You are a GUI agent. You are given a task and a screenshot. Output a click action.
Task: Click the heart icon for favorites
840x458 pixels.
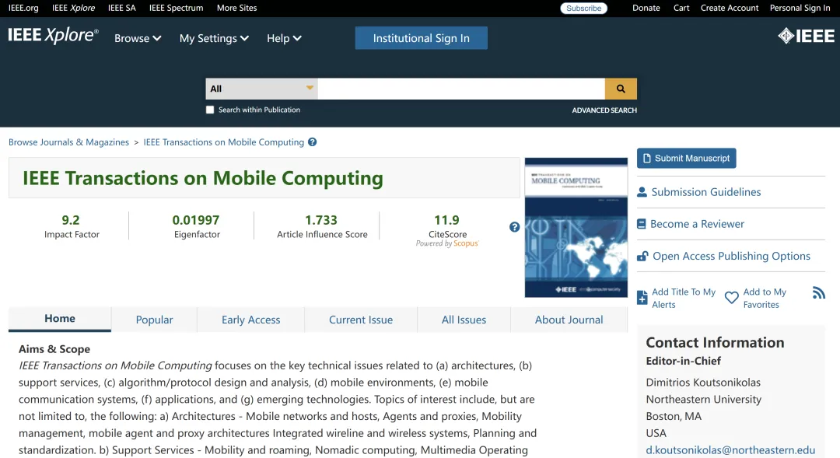coord(731,297)
